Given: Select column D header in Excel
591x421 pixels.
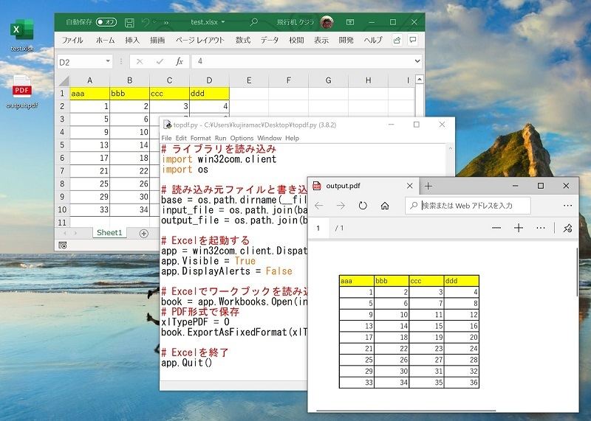Looking at the screenshot, I should (x=209, y=80).
